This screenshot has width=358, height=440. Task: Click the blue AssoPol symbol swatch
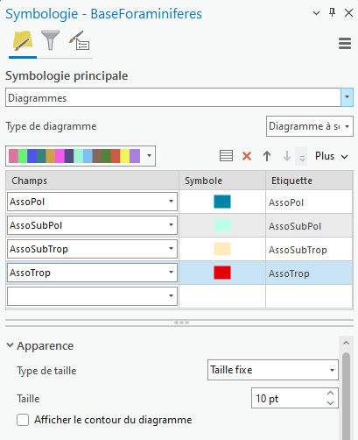click(222, 202)
